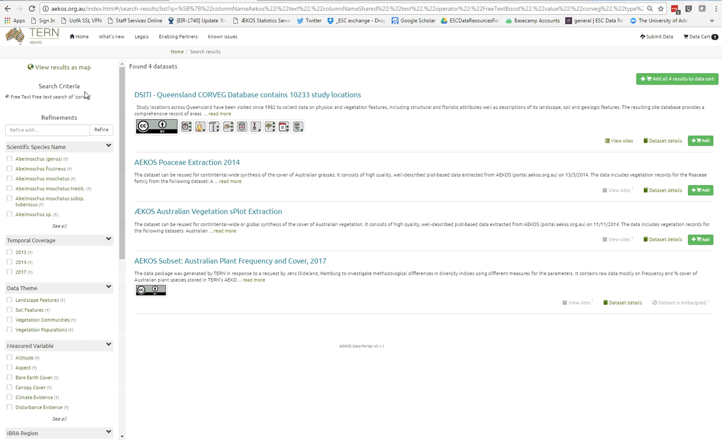This screenshot has height=440, width=722.
Task: Open AEKOS Poaceae Extraction 2014 link
Action: tap(187, 162)
